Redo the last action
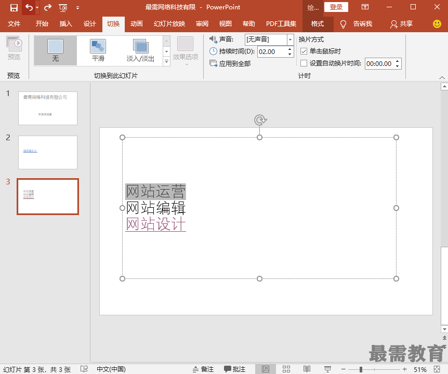 [48, 7]
